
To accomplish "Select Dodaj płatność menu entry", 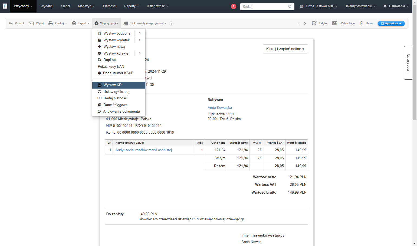I will [119, 98].
